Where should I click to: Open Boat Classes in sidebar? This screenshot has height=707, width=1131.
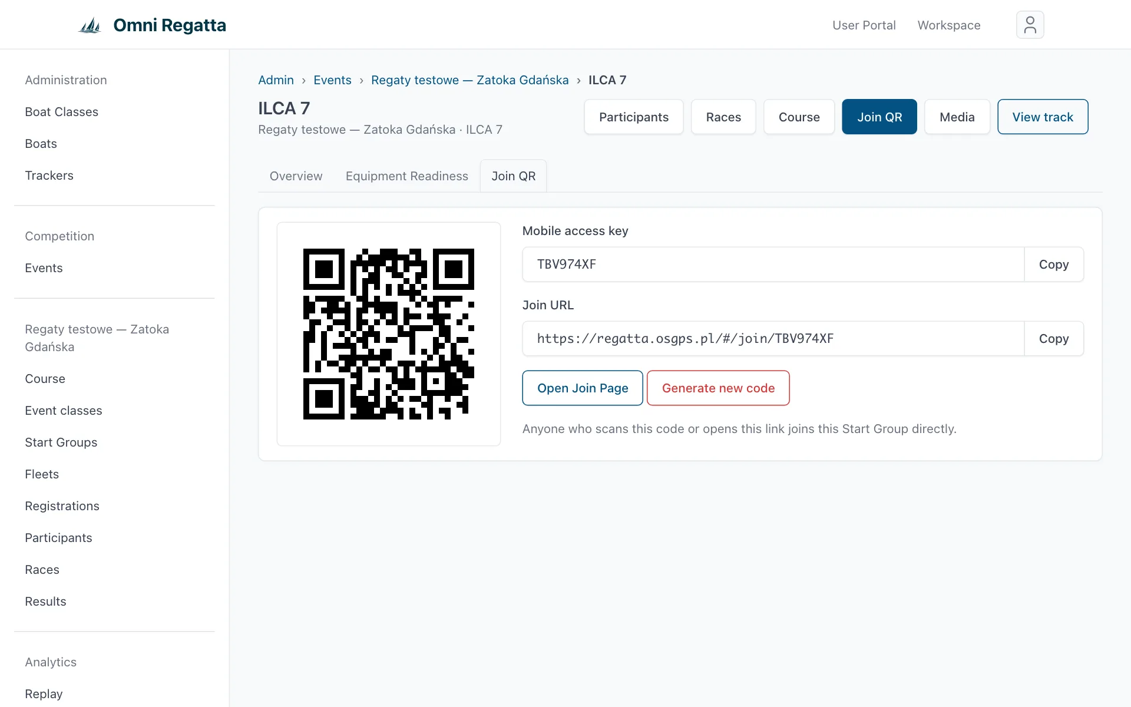coord(61,112)
